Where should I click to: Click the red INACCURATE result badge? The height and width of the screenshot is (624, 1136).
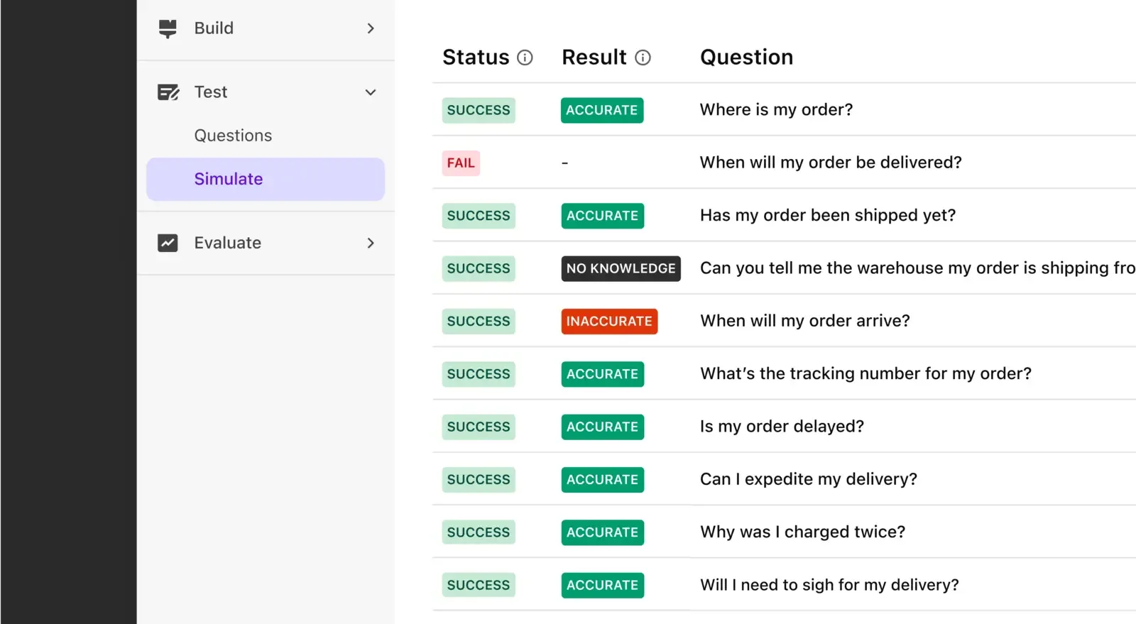[x=609, y=322]
